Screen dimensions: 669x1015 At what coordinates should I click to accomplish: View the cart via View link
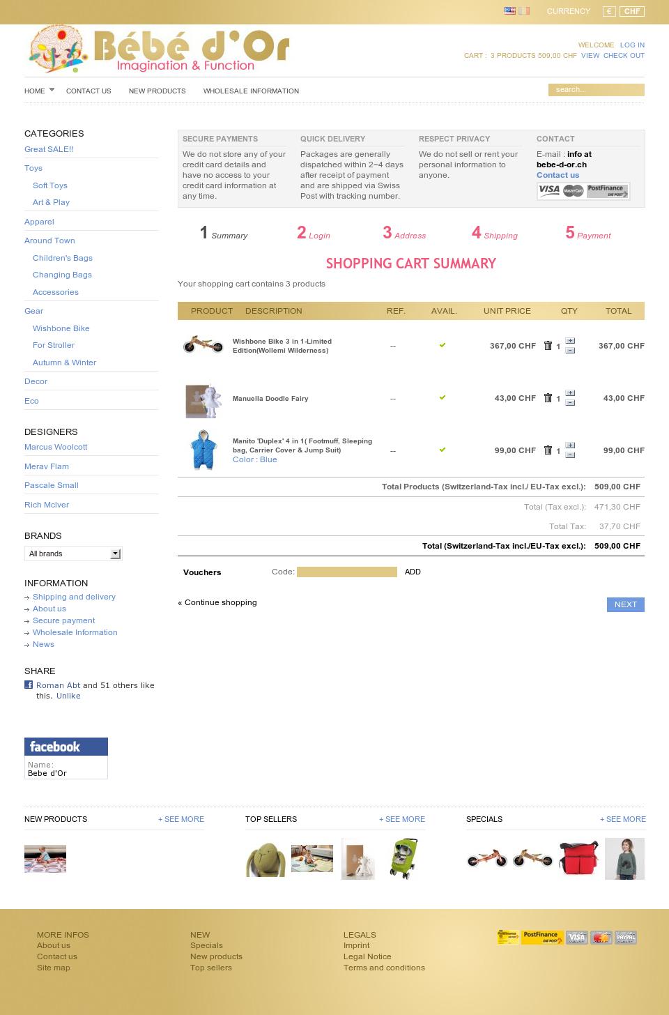point(590,55)
